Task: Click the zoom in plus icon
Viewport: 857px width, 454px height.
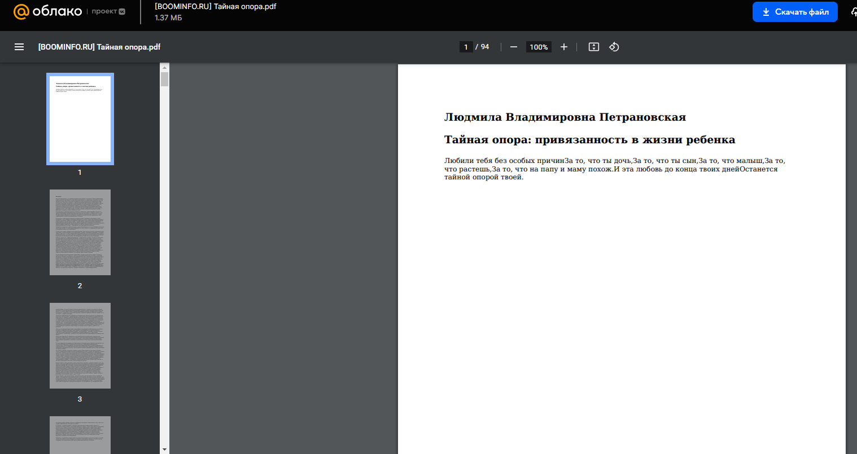Action: 563,47
